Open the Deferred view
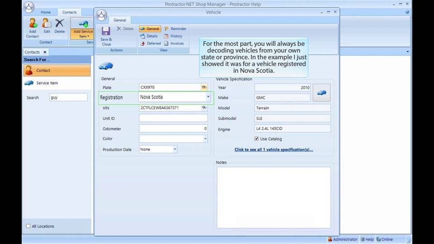Viewport: 434px width, 244px height. pyautogui.click(x=150, y=43)
